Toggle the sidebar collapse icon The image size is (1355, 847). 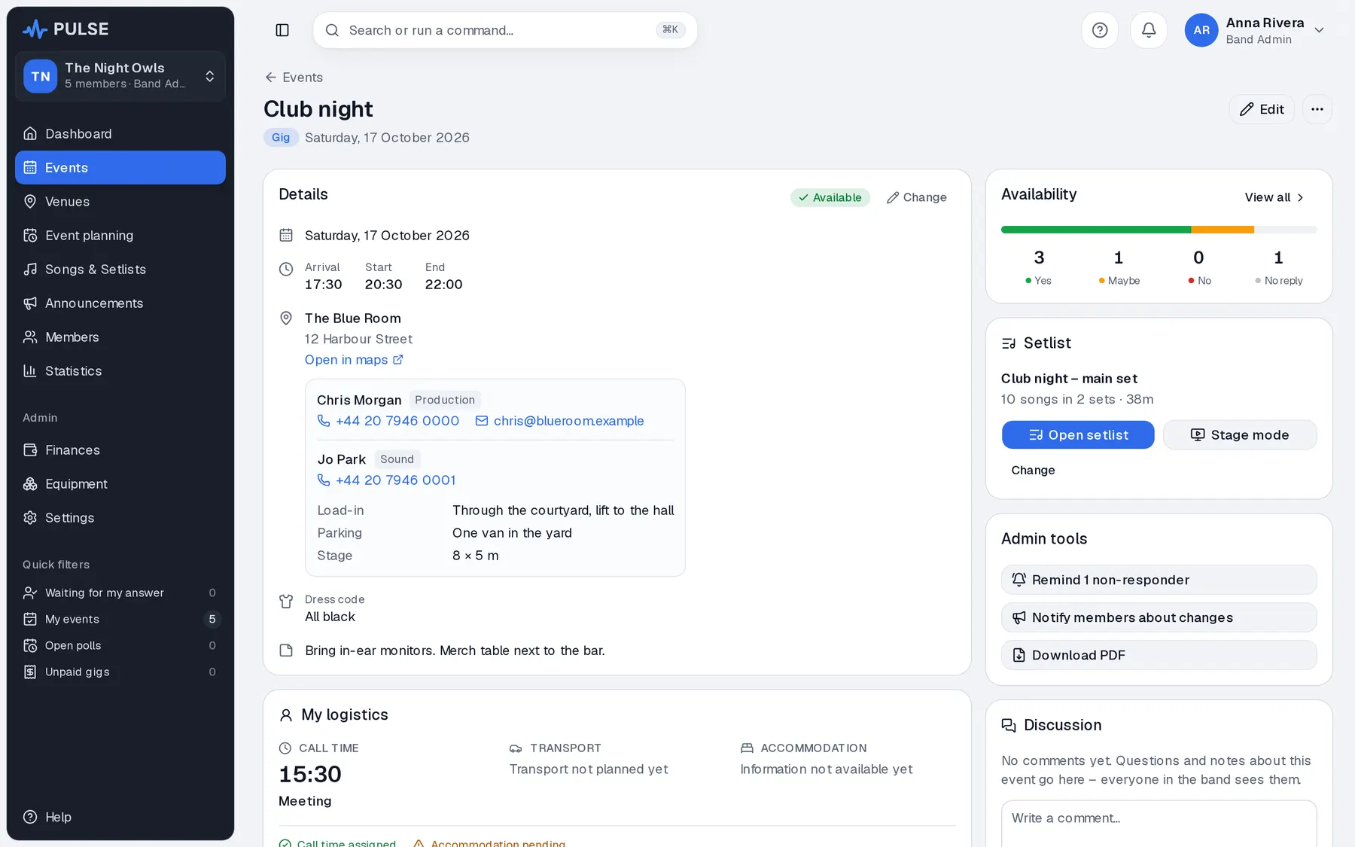click(x=282, y=30)
